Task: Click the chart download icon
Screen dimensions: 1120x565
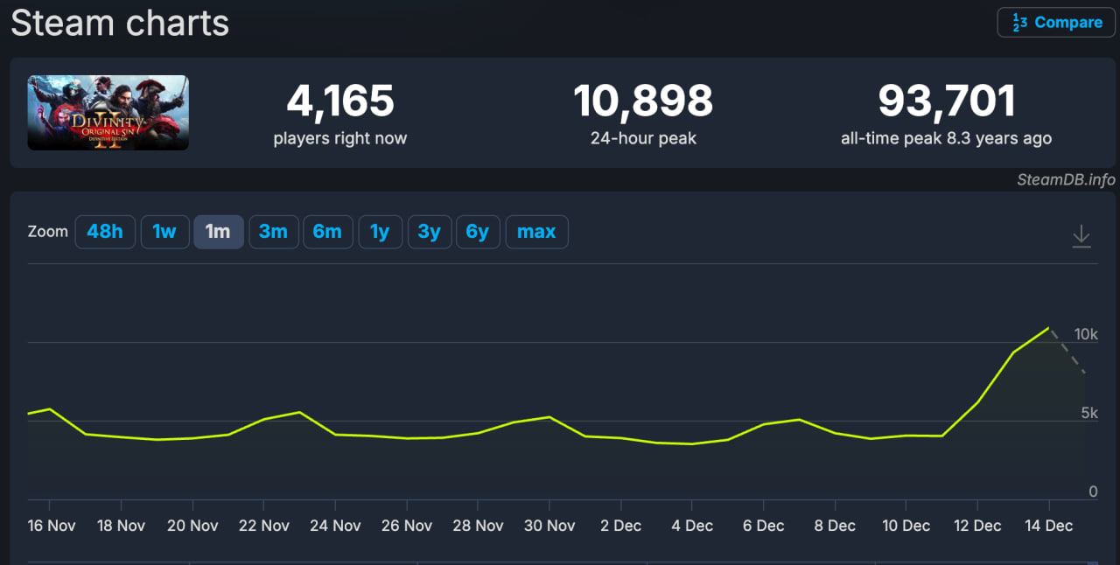Action: click(x=1081, y=236)
